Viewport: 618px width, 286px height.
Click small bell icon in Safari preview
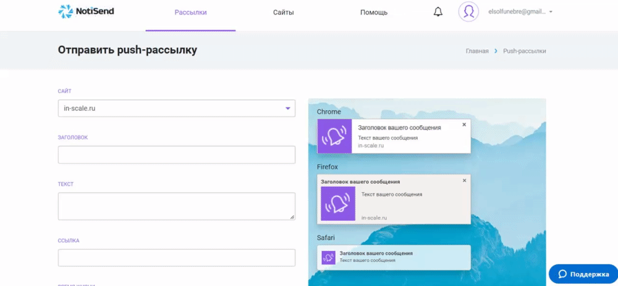point(329,256)
